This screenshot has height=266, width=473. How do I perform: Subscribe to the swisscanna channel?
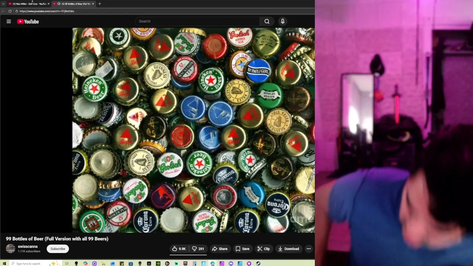pyautogui.click(x=58, y=249)
